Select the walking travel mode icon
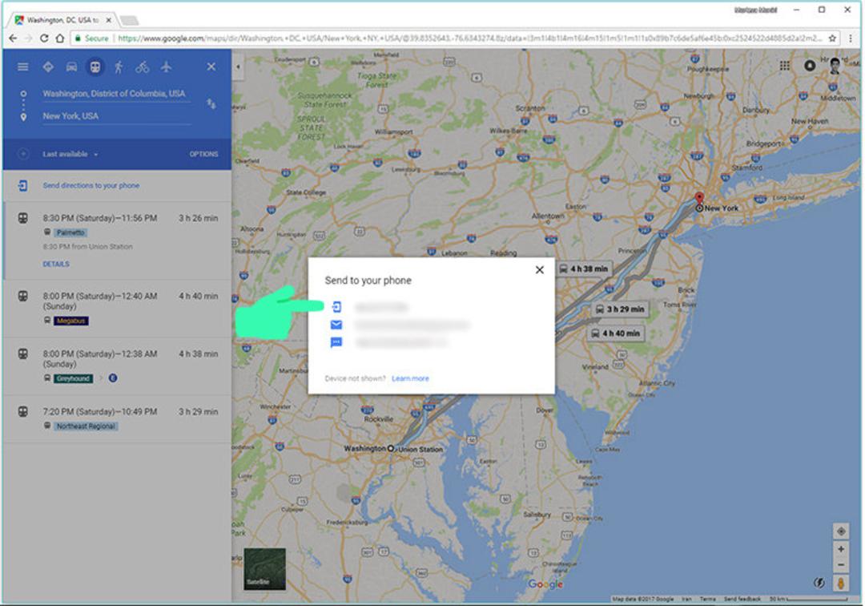 pos(119,67)
